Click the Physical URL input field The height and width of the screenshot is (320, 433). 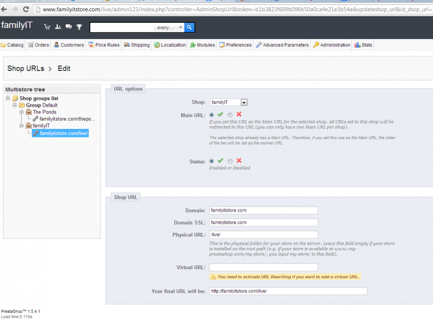264,234
